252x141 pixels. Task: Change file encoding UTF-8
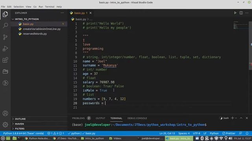(196, 133)
